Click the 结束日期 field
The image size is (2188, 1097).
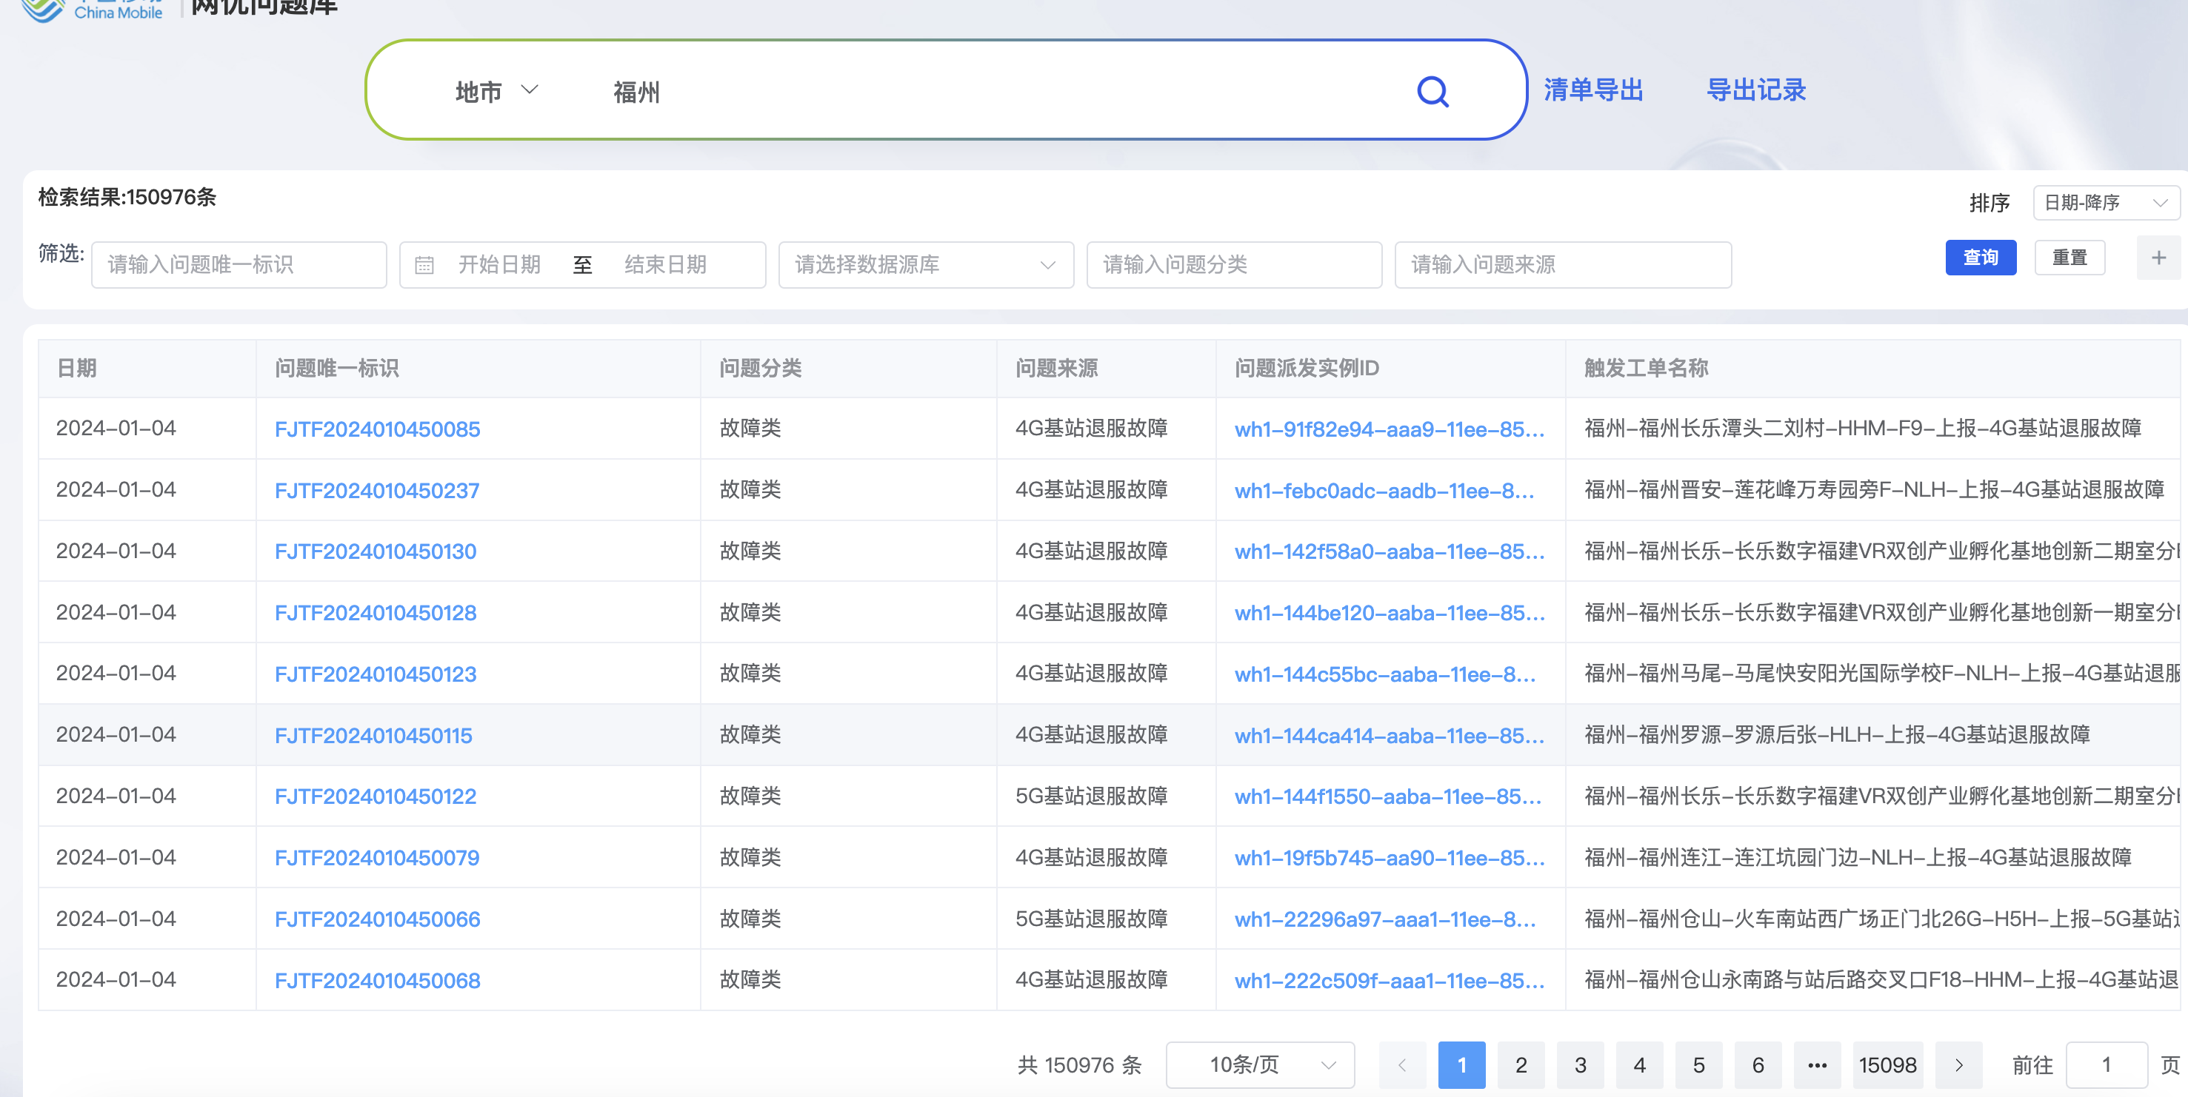coord(666,265)
